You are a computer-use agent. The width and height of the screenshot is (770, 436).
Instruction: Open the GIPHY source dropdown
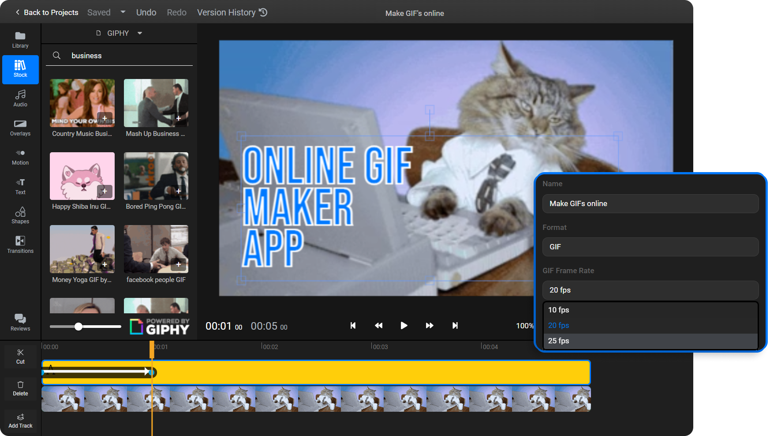tap(118, 33)
